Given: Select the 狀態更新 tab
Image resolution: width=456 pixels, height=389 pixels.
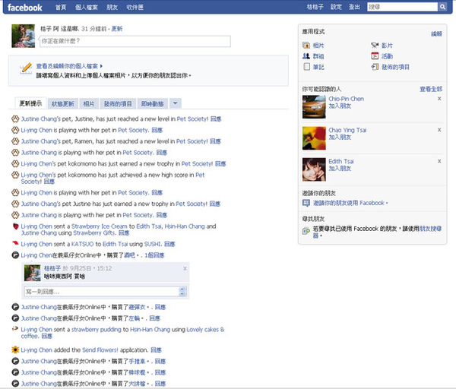Looking at the screenshot, I should click(x=63, y=104).
